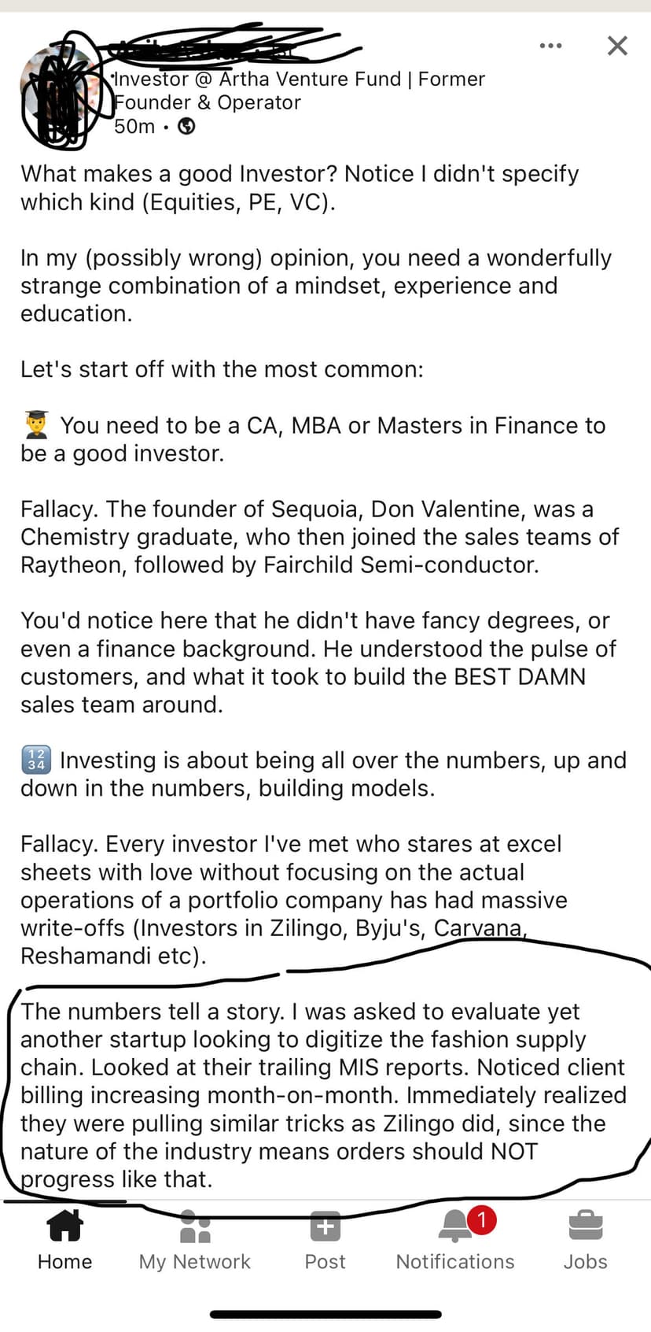Dismiss the post with the X button
Image resolution: width=651 pixels, height=1332 pixels.
617,46
